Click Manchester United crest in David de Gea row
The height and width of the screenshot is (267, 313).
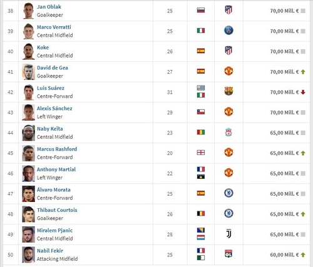228,71
